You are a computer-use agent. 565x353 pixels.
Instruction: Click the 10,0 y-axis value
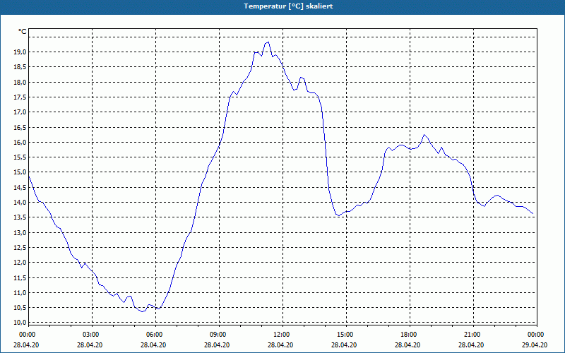coord(20,323)
